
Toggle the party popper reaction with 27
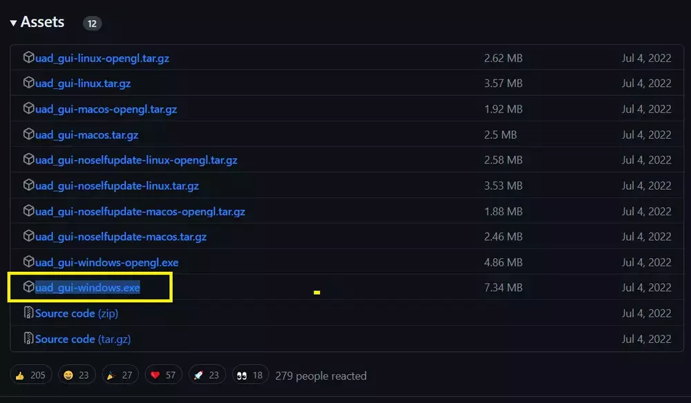point(118,375)
